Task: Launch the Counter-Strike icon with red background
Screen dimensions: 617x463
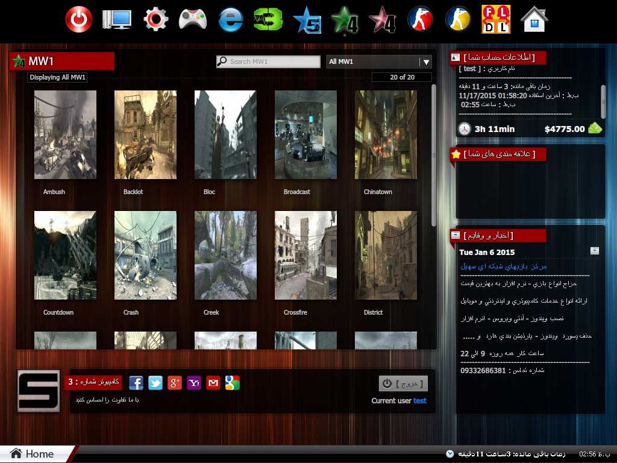Action: tap(420, 20)
